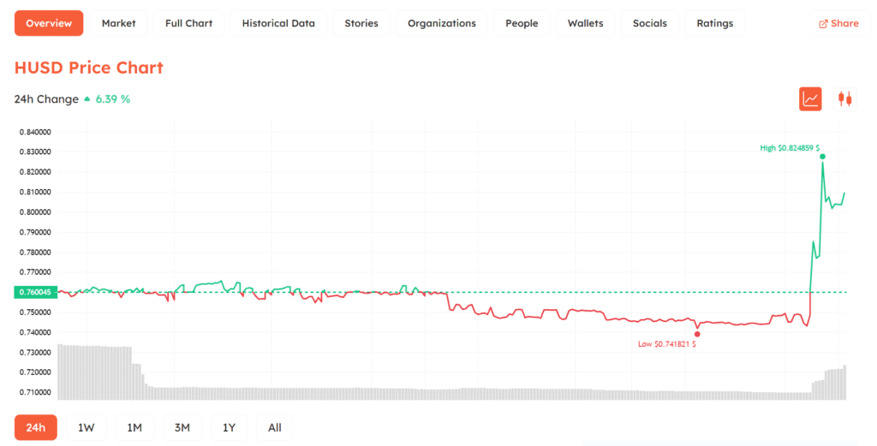Switch to Socials tab
The image size is (877, 446).
point(650,23)
